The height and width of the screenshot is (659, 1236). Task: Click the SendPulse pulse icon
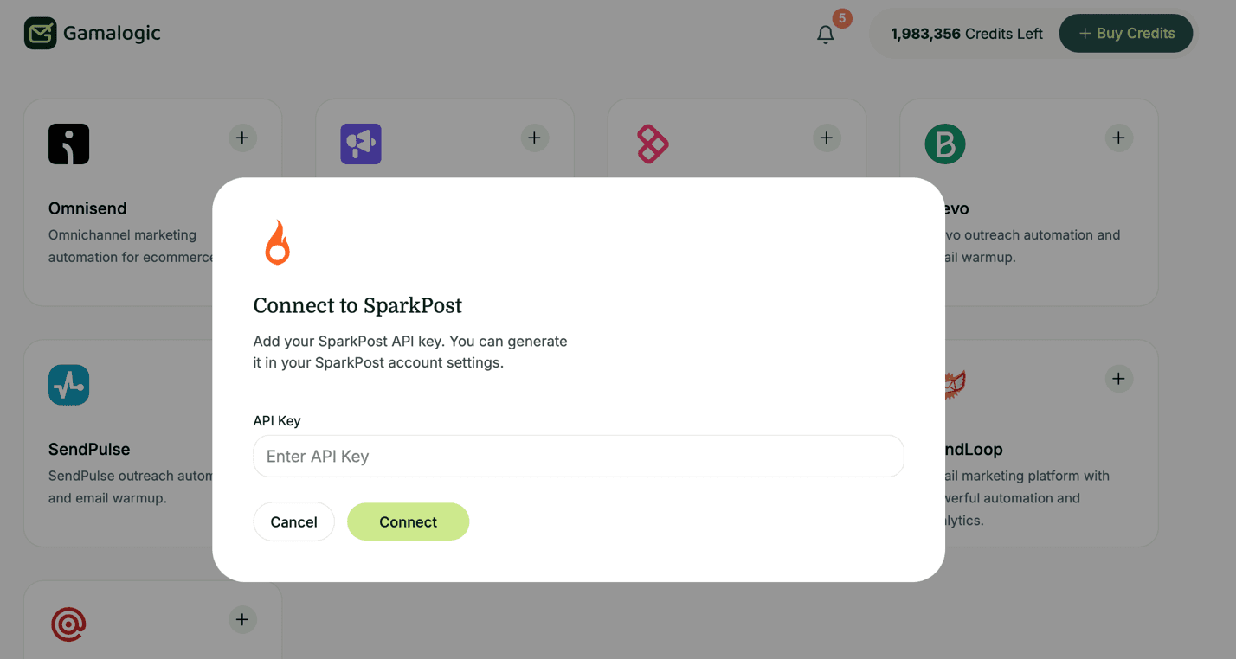coord(68,385)
